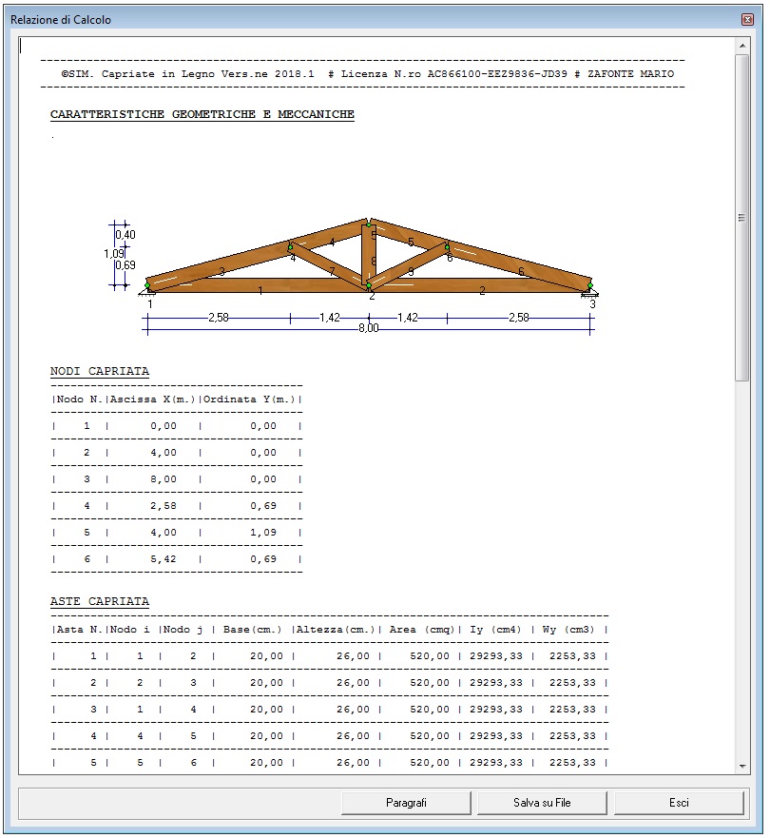
Task: Click abscissa value 5,42 for node 6
Action: pyautogui.click(x=164, y=559)
